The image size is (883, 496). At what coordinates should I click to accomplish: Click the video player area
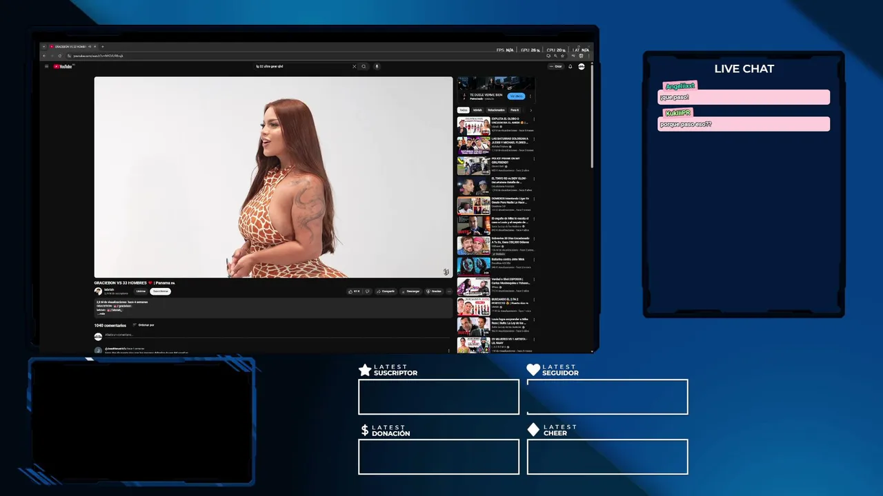[x=273, y=177]
